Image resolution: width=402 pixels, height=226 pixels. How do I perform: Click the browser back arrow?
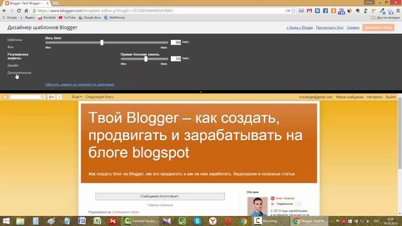tap(4, 11)
